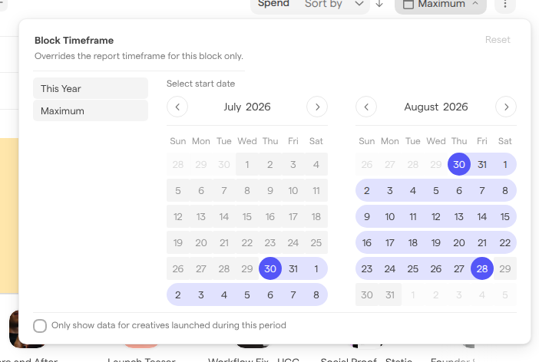Select July 10 in July calendar

click(x=293, y=191)
